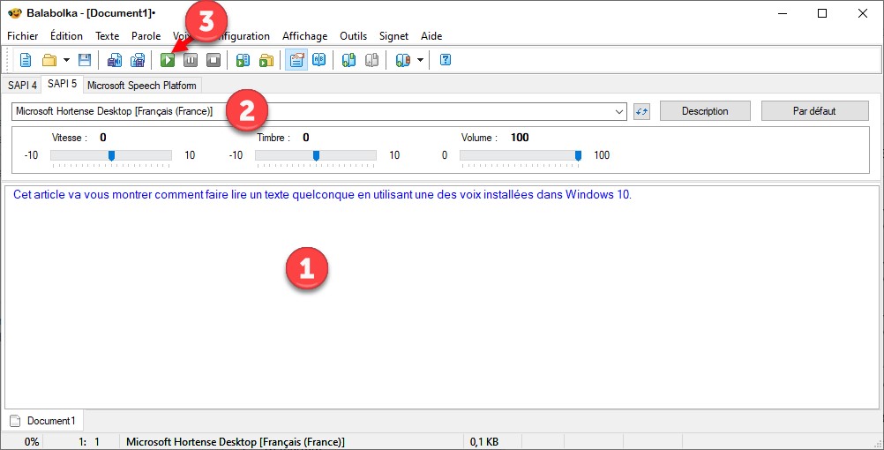Image resolution: width=884 pixels, height=450 pixels.
Task: Click the refresh icon next to voice list
Action: [x=641, y=111]
